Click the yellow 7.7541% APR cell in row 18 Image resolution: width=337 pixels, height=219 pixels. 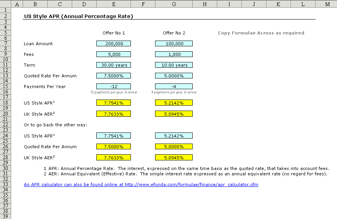[x=114, y=103]
